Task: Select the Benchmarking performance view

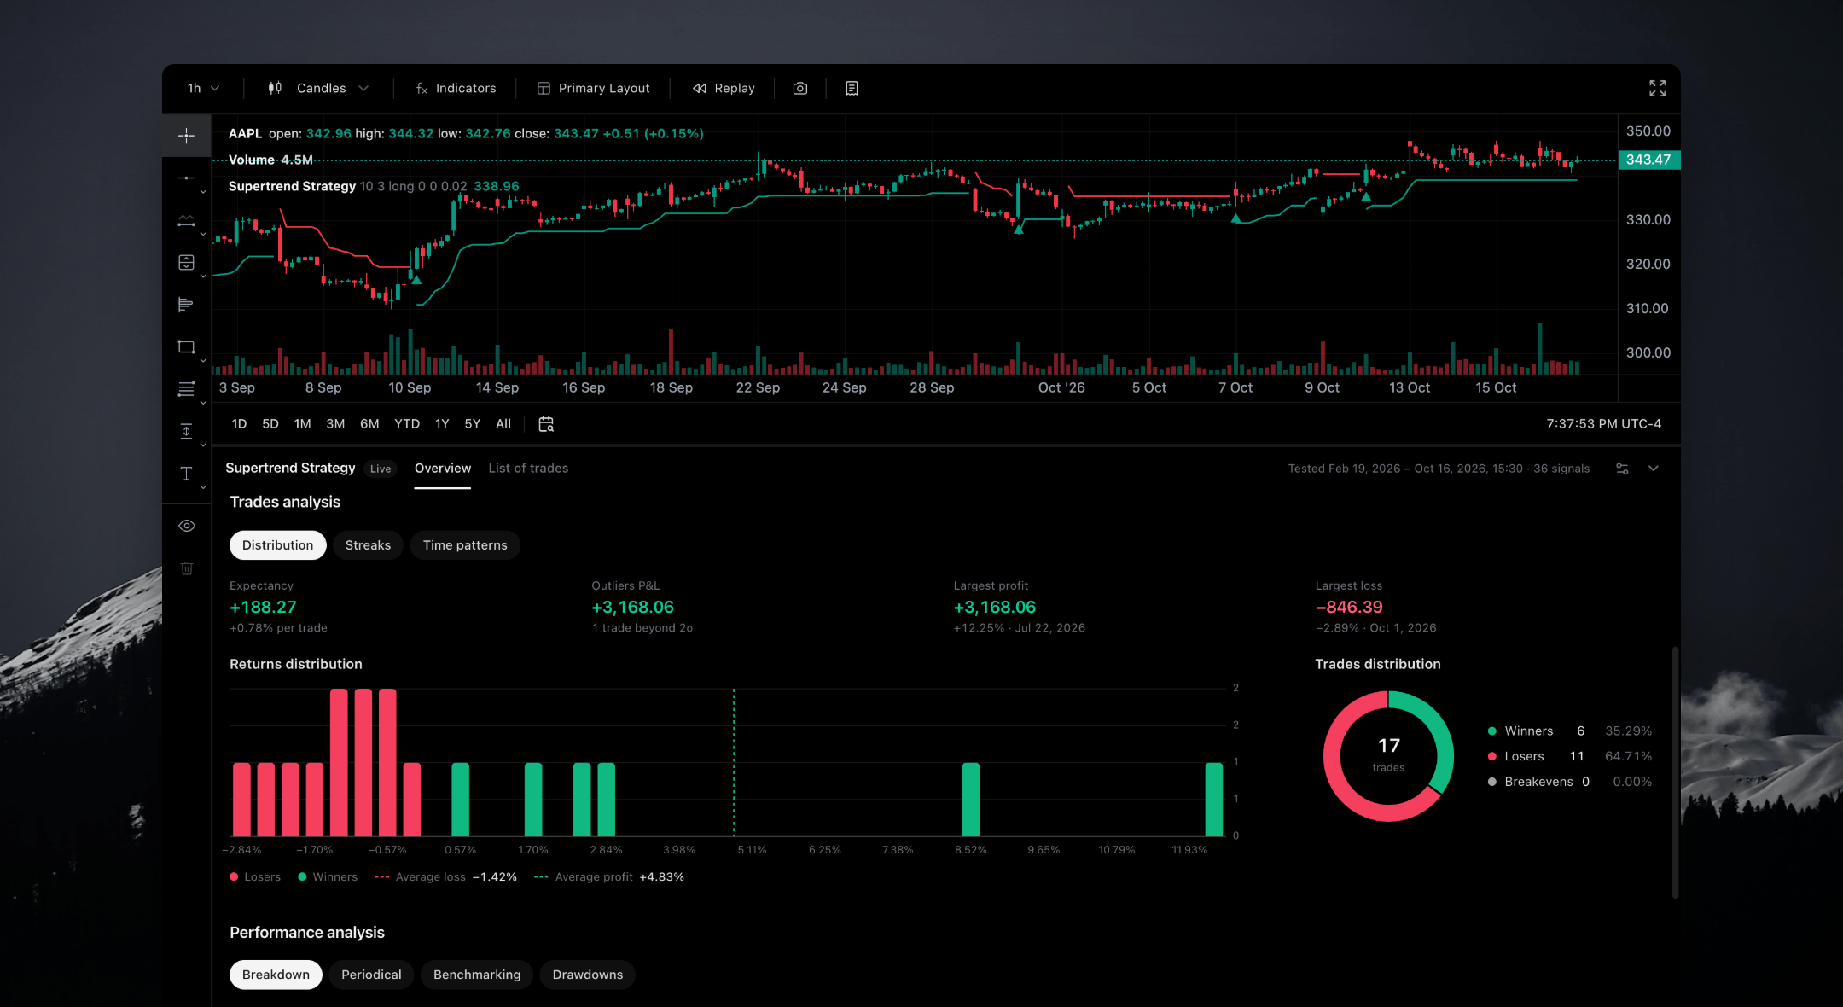Action: point(477,975)
